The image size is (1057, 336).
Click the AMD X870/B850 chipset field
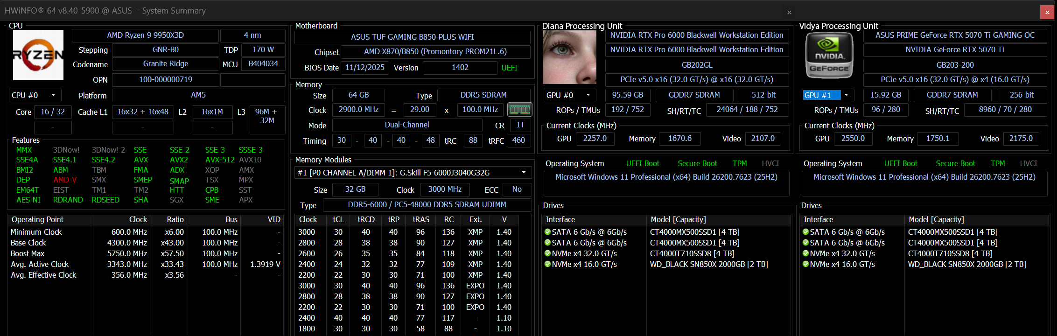point(435,52)
